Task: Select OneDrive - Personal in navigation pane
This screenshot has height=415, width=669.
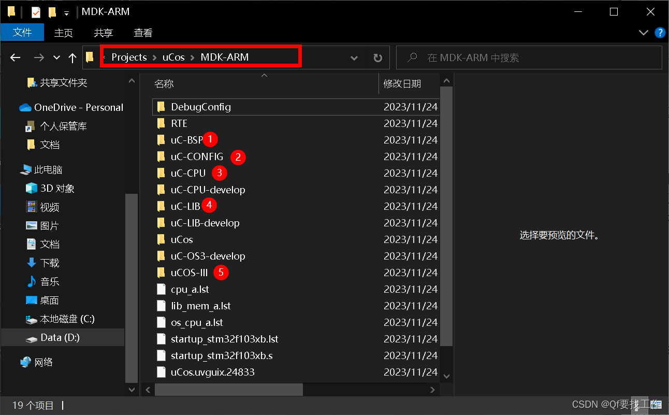Action: click(79, 107)
